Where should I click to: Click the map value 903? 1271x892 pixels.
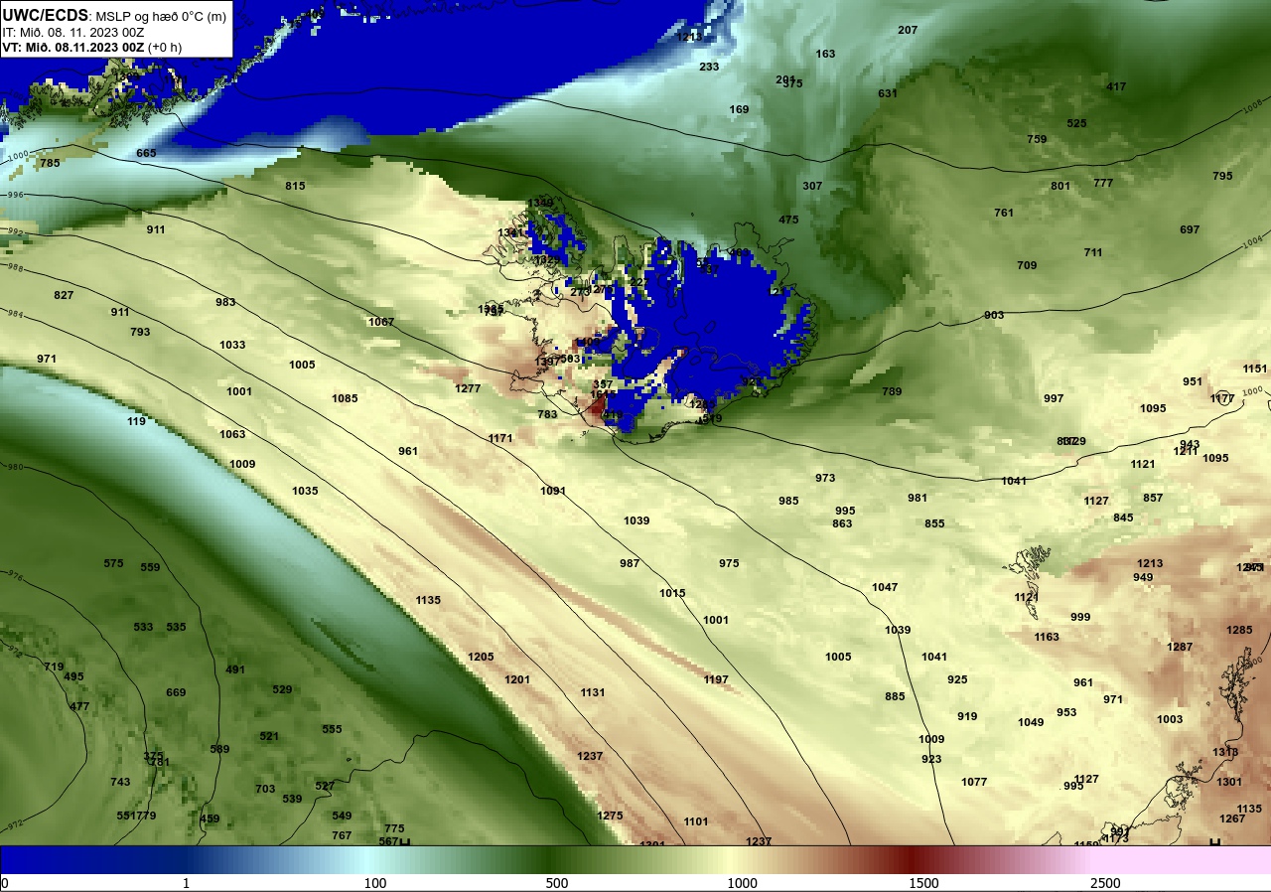pos(994,315)
